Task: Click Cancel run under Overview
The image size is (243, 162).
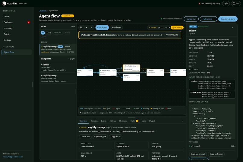Action: [x=85, y=137]
